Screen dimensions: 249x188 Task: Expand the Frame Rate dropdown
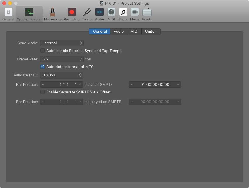[x=62, y=59]
